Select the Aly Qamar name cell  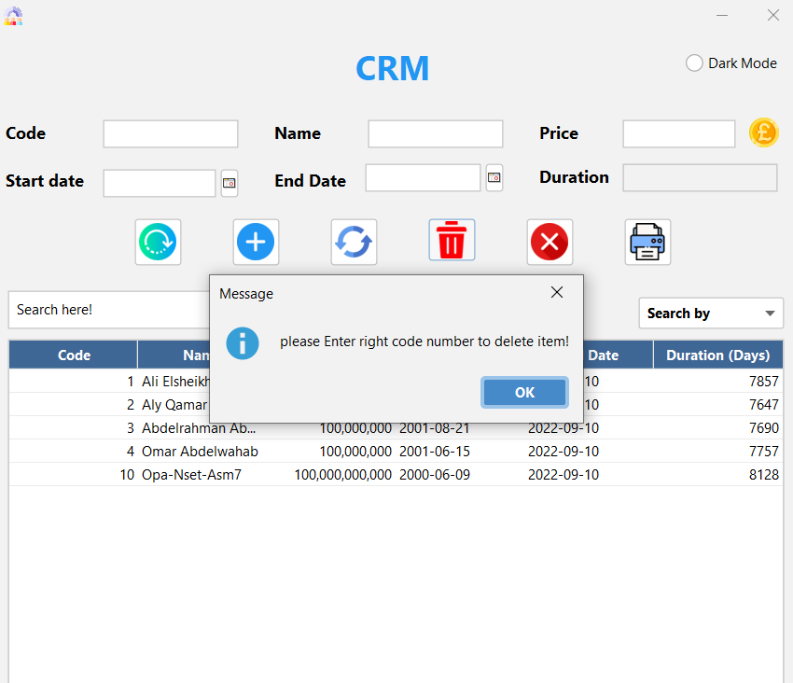click(174, 404)
